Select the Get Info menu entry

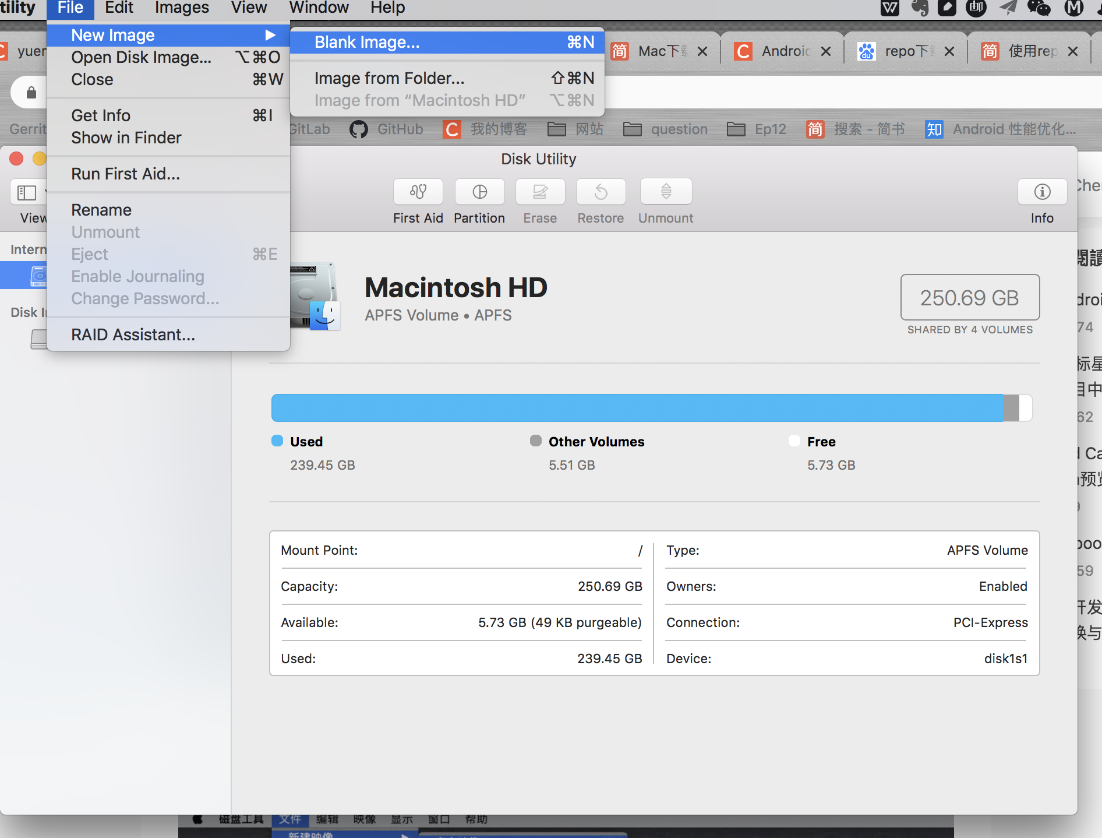(x=100, y=115)
